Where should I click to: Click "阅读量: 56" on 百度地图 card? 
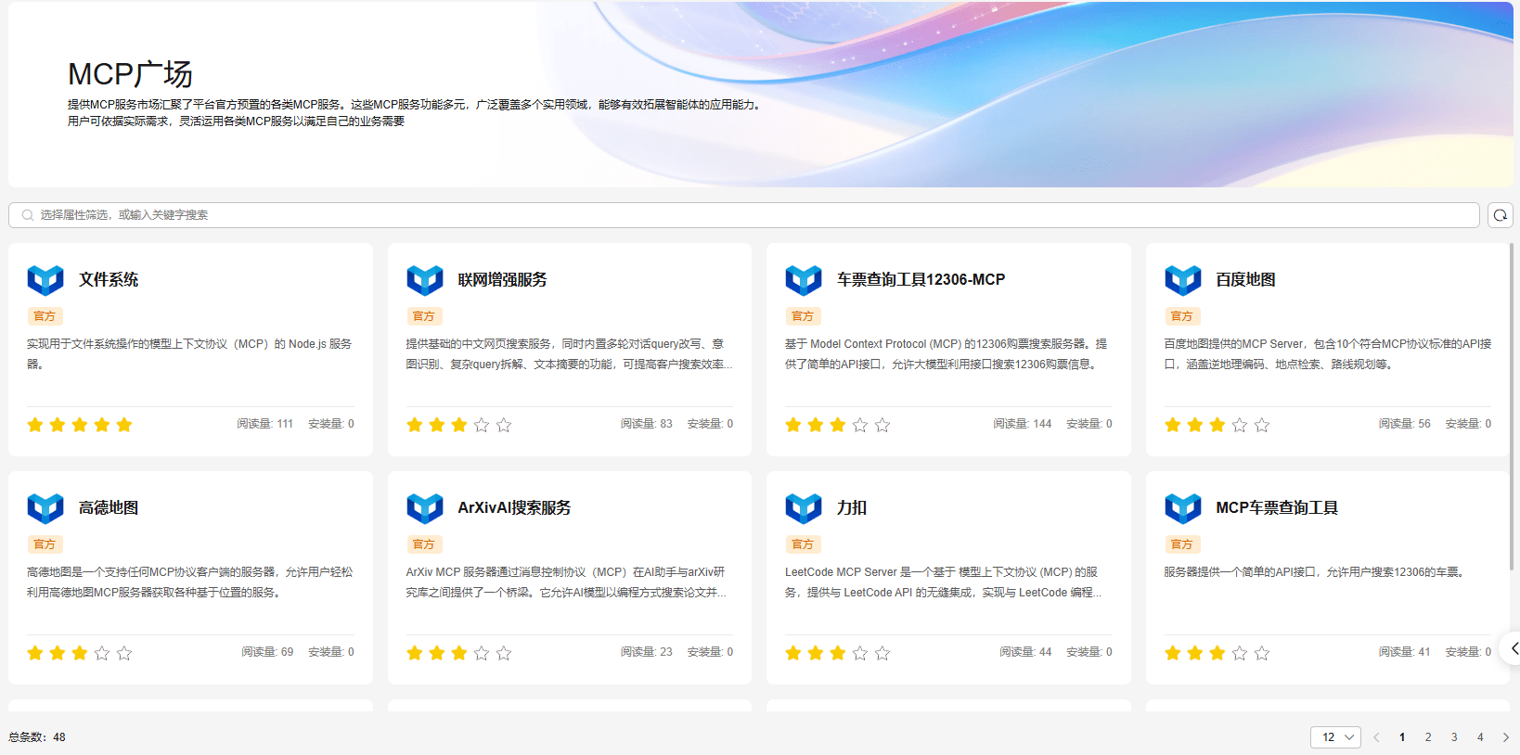(1405, 424)
